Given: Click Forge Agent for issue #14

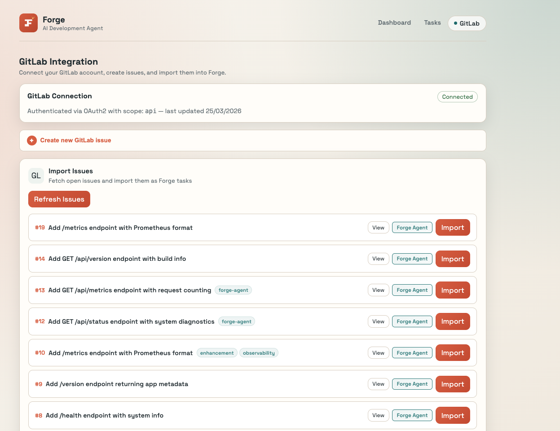Looking at the screenshot, I should [x=412, y=259].
